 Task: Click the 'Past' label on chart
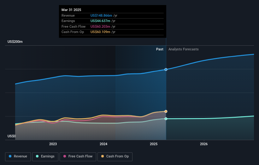160,49
